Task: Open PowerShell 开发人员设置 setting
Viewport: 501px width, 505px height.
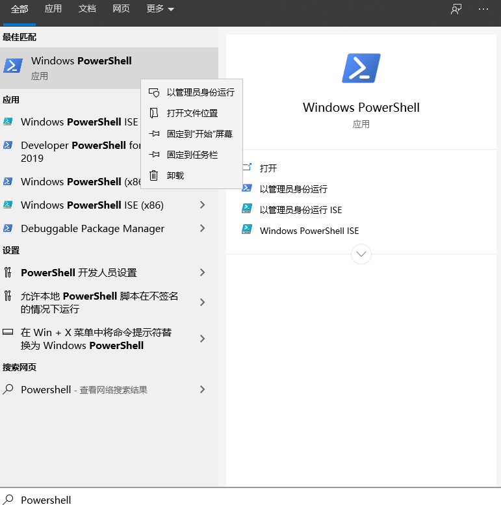Action: point(109,272)
